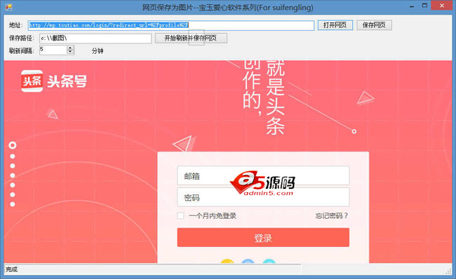Click the 完成 status bar text
This screenshot has height=279, width=456.
point(12,269)
